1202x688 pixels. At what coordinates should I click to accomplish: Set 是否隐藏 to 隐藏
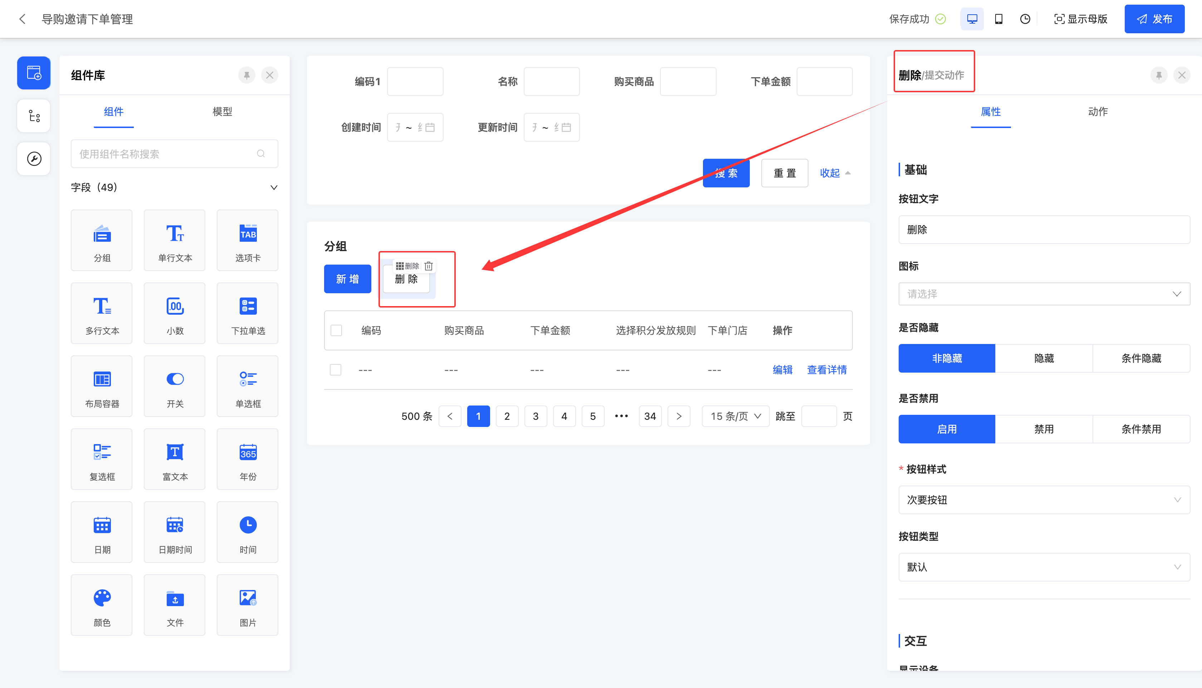tap(1044, 358)
